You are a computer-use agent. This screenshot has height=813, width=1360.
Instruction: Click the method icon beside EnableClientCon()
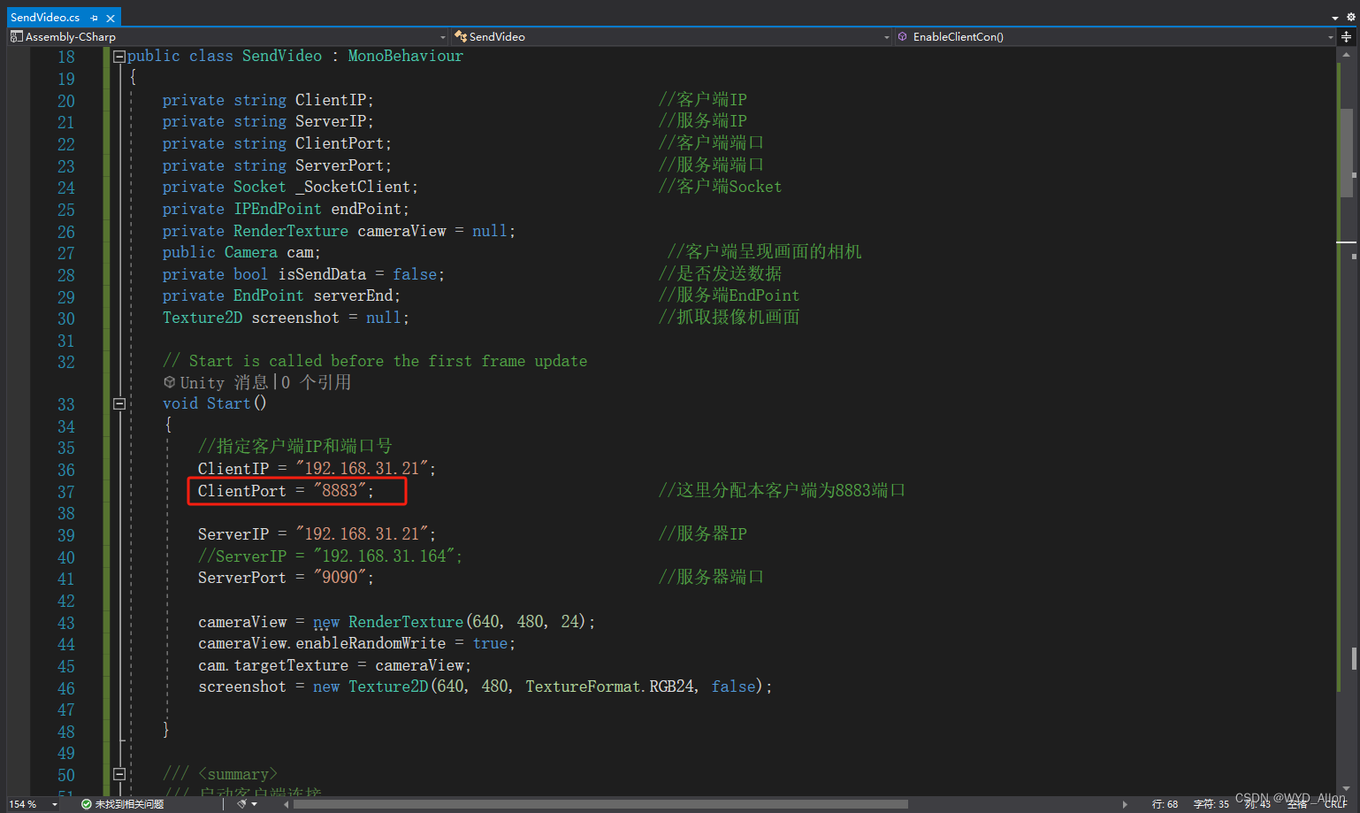pyautogui.click(x=903, y=37)
